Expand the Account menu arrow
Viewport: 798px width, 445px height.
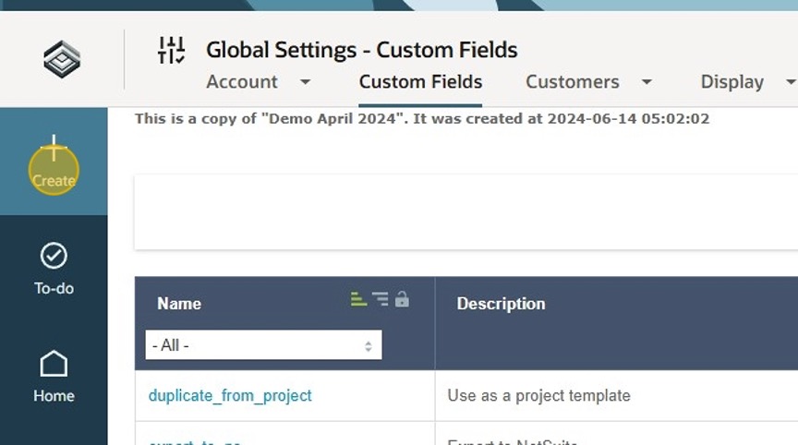pyautogui.click(x=306, y=82)
